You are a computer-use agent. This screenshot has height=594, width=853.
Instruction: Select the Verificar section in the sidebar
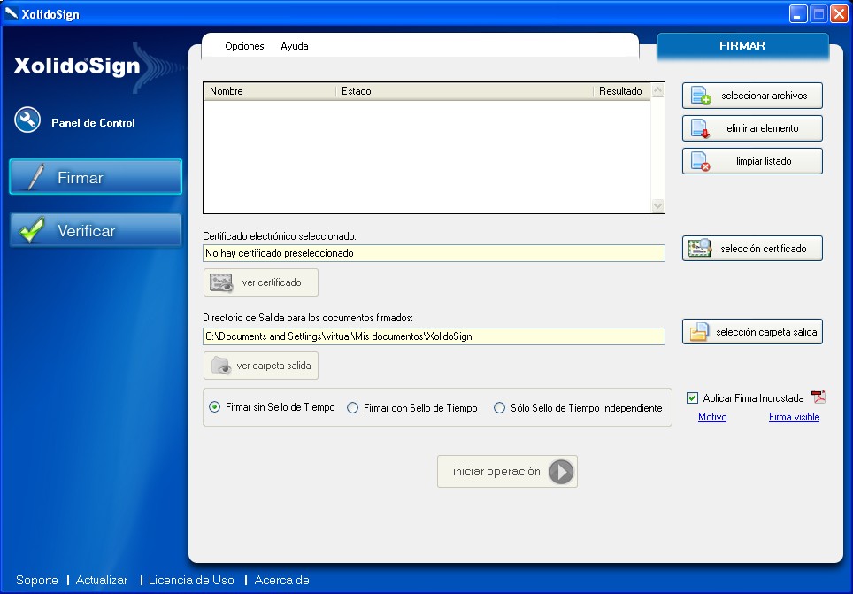click(96, 230)
